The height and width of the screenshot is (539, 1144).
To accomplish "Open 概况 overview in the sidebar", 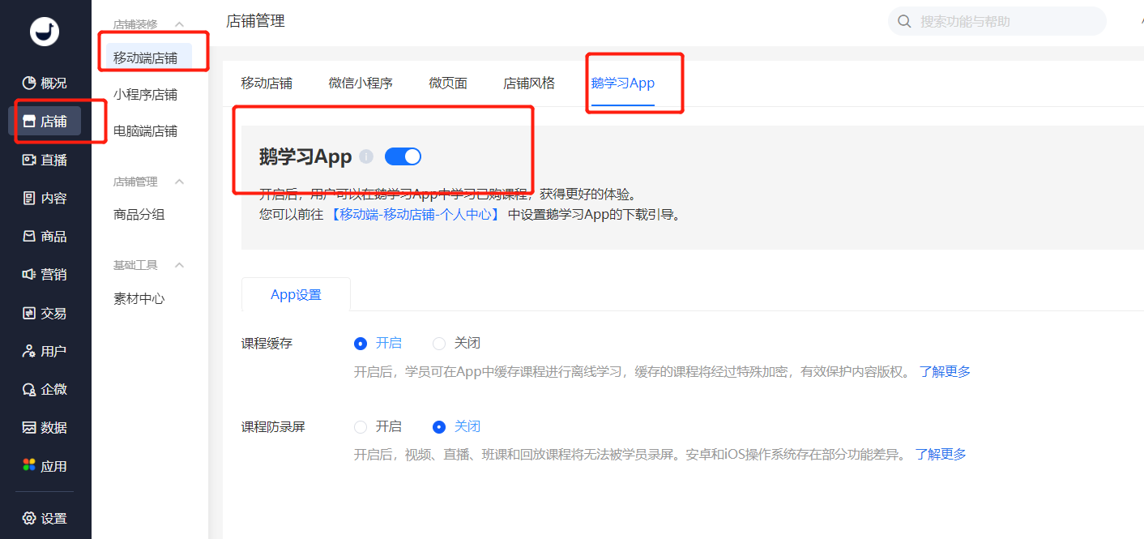I will coord(45,83).
